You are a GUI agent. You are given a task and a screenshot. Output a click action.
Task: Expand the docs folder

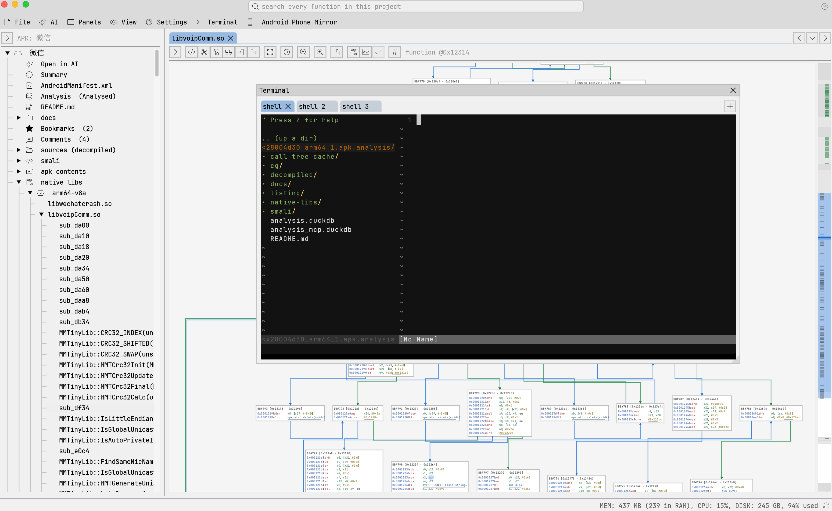[19, 118]
